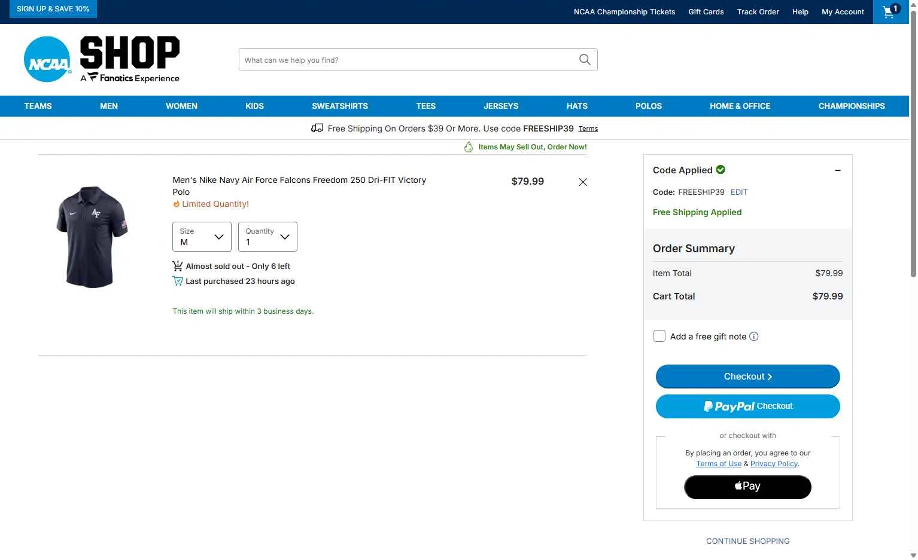Collapse the Code Applied section

(838, 170)
